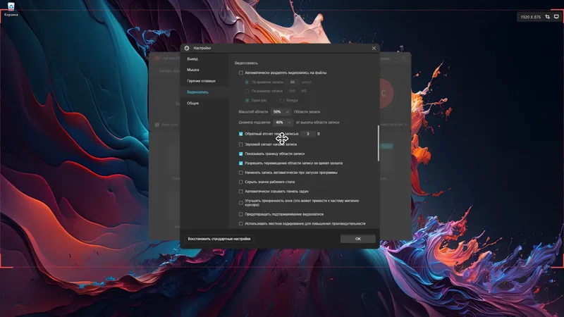
Task: Click the 500 MB size input field
Action: pyautogui.click(x=293, y=92)
